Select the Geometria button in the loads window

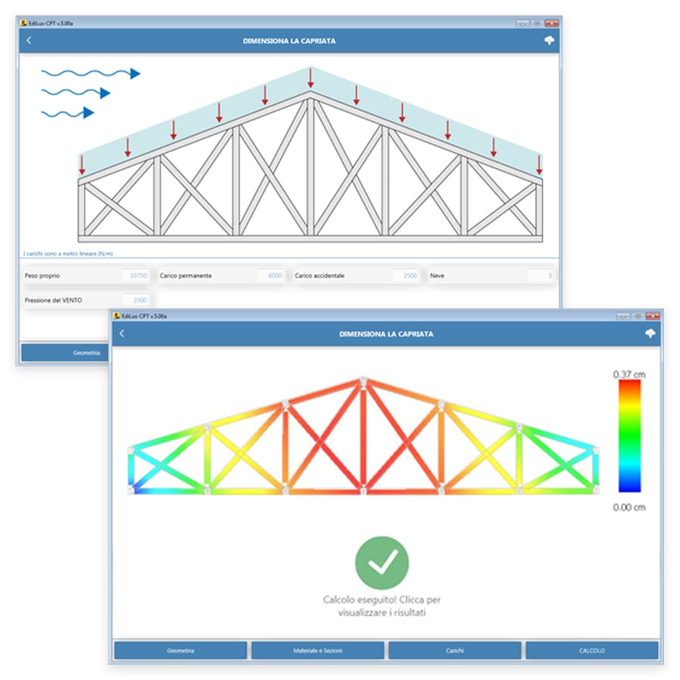(65, 353)
